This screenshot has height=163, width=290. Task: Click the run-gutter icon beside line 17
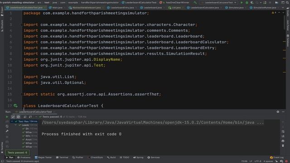coord(15,105)
